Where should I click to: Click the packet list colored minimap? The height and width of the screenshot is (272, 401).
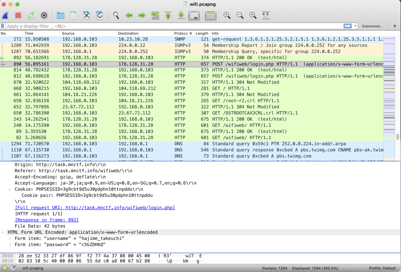[x=389, y=99]
